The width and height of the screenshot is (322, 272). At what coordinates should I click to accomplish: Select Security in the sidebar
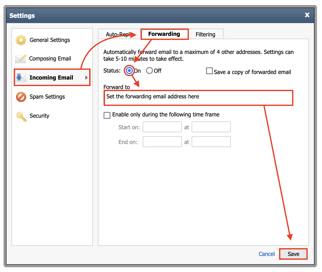[x=39, y=116]
